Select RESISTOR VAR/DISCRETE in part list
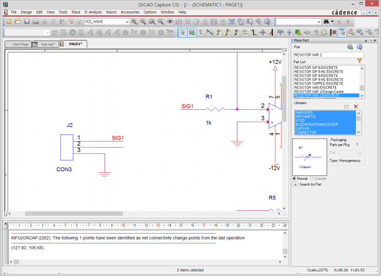This screenshot has width=381, height=276. coord(315,88)
